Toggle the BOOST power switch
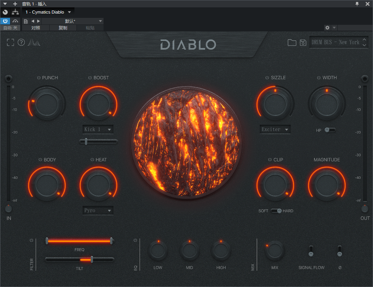The height and width of the screenshot is (287, 373). (90, 78)
